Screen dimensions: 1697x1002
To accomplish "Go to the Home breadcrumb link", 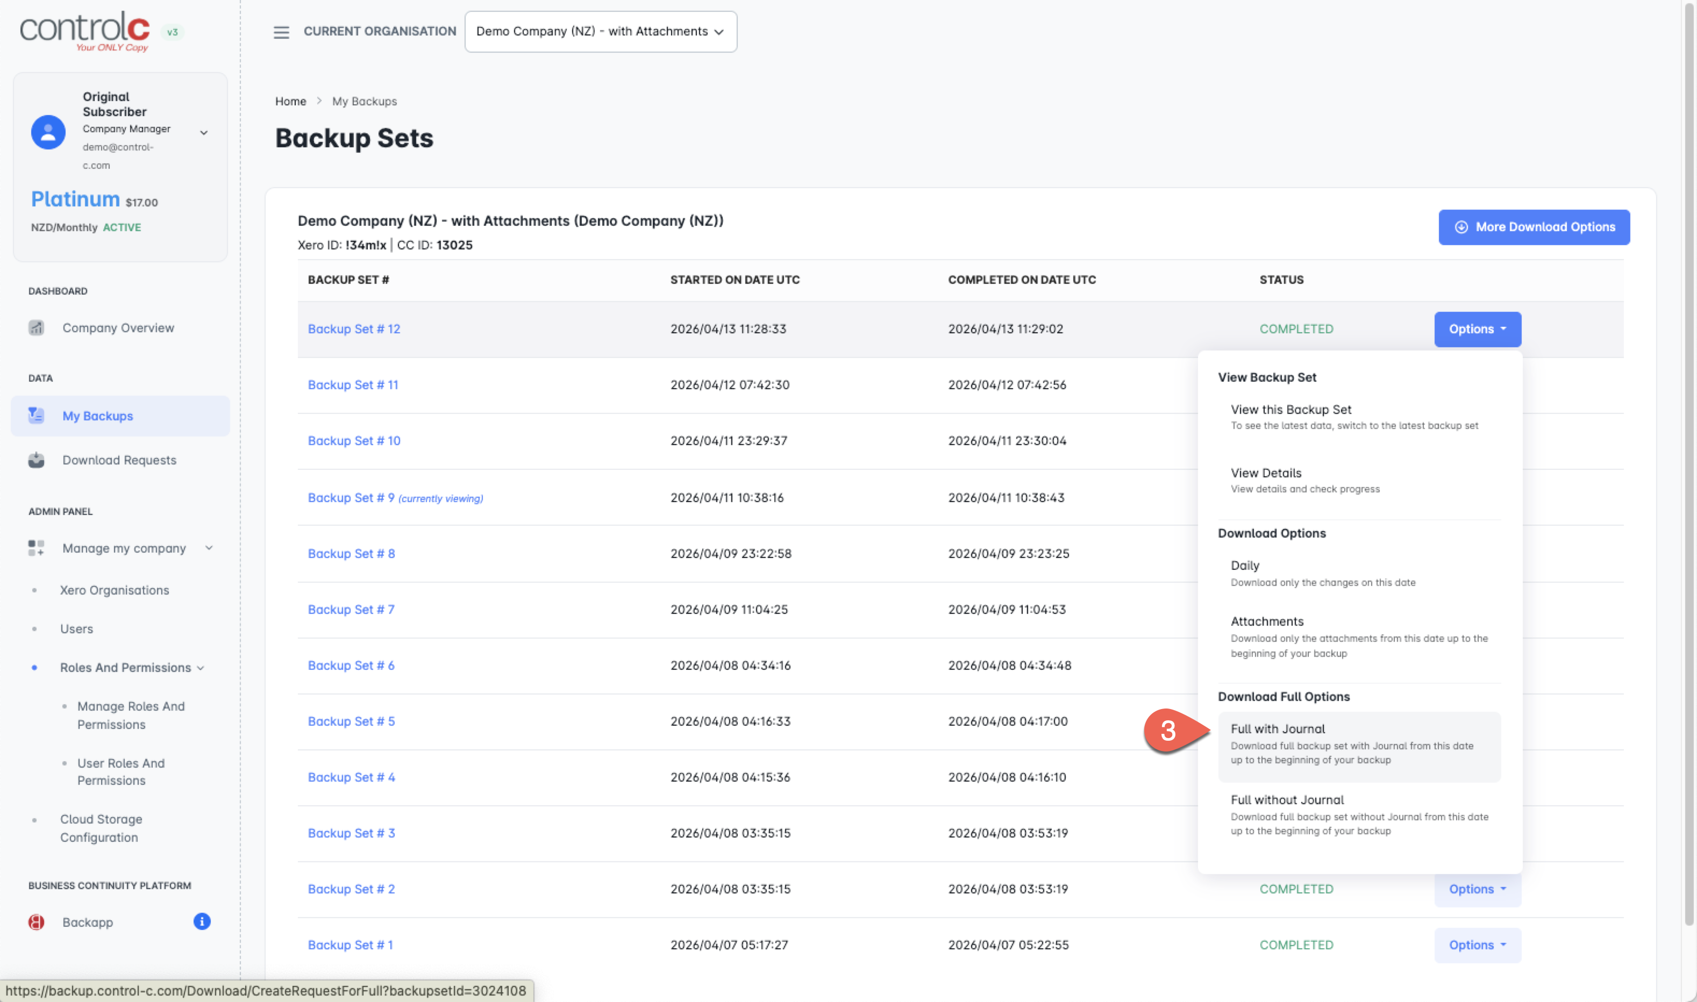I will [290, 101].
